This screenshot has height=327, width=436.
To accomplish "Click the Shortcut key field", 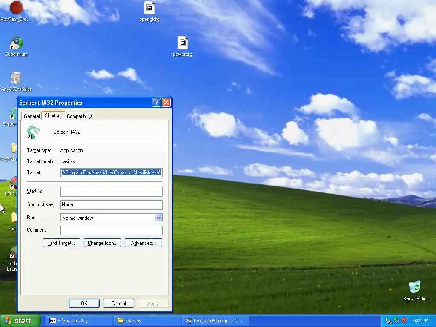I will click(x=111, y=205).
